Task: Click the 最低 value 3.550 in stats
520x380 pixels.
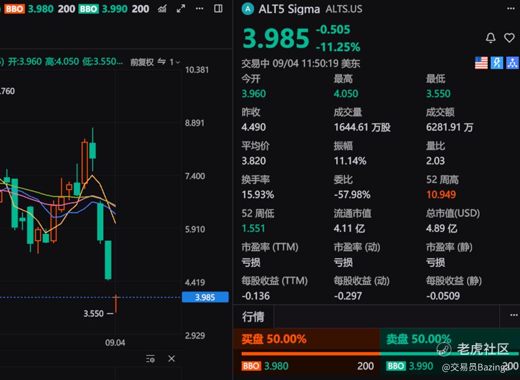Action: tap(438, 94)
